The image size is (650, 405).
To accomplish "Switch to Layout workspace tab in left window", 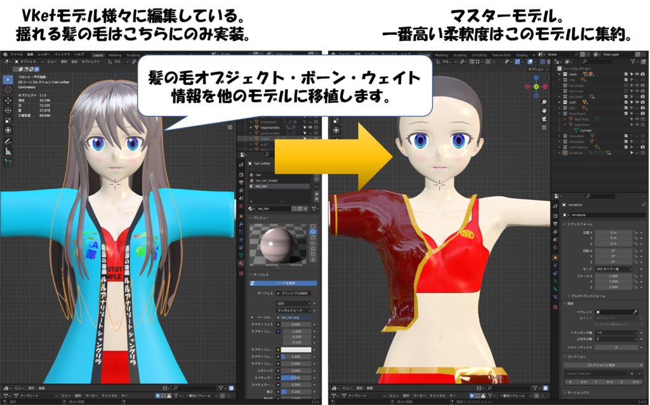I will coord(98,55).
